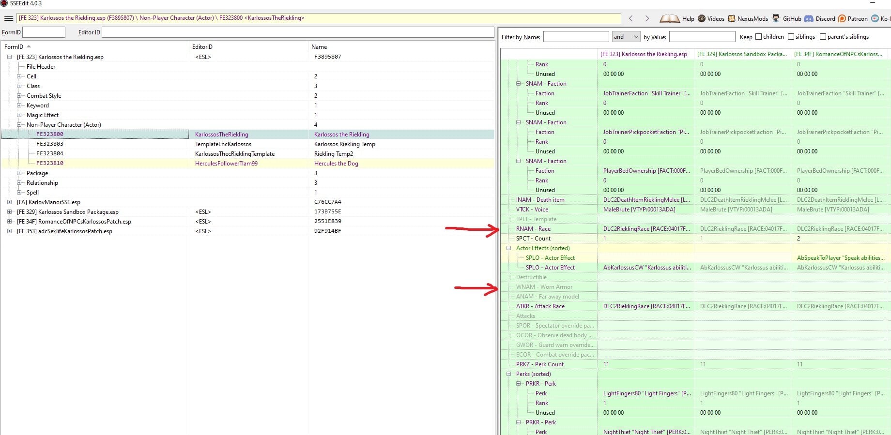Expand the Combat Style group
This screenshot has width=891, height=435.
19,96
